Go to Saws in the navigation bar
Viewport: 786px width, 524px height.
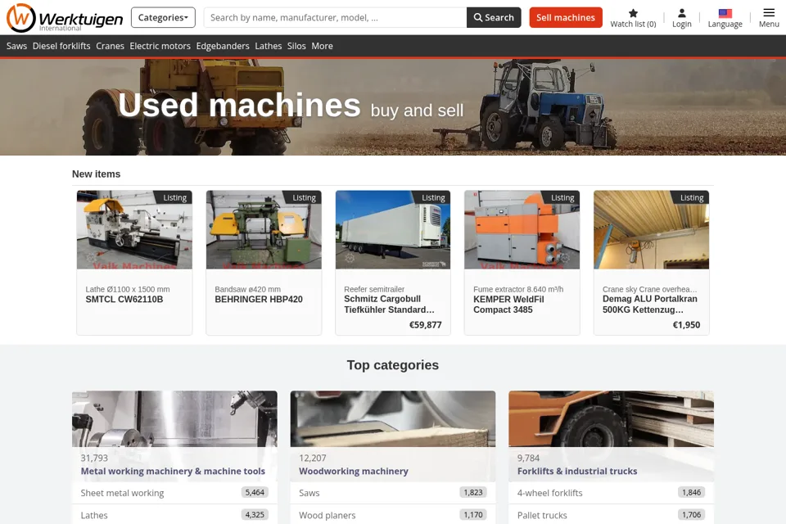(x=16, y=46)
